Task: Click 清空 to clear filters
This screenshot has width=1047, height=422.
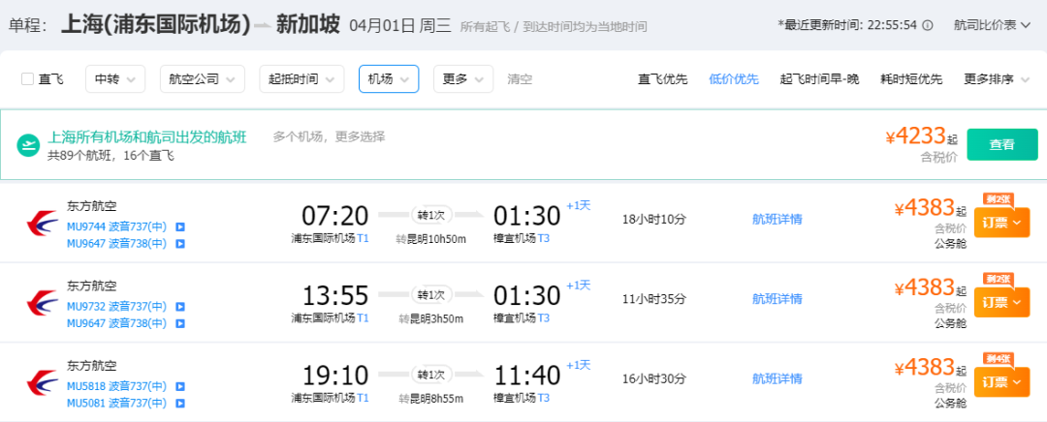Action: 520,79
